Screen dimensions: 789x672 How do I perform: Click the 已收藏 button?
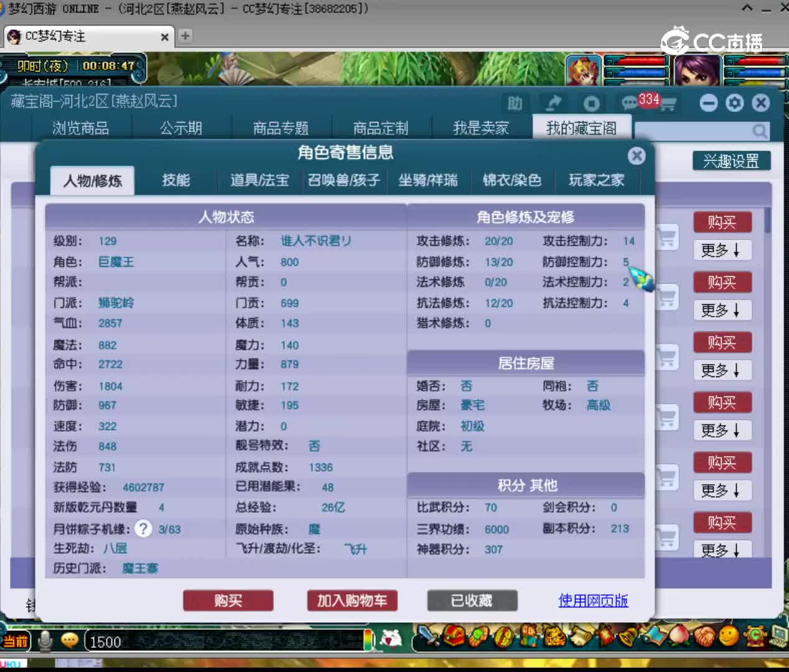coord(472,600)
